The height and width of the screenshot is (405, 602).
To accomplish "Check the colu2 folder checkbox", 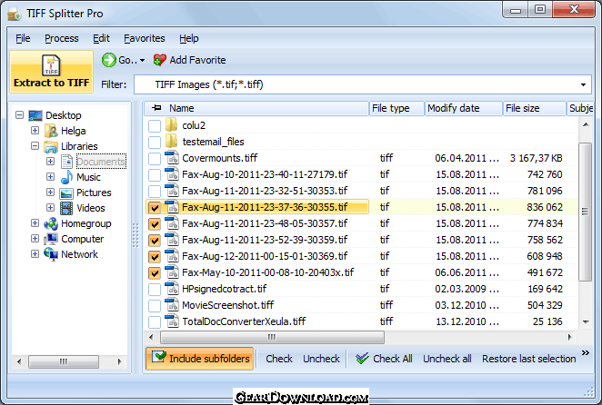I will [155, 126].
